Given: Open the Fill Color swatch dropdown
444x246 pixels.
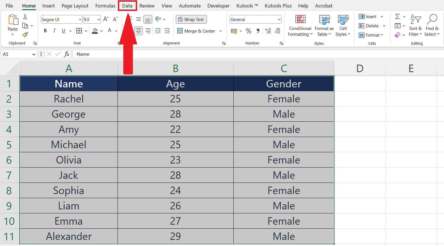Looking at the screenshot, I should pos(101,31).
